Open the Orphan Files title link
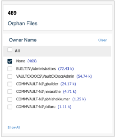115x137 pixels. point(22,24)
